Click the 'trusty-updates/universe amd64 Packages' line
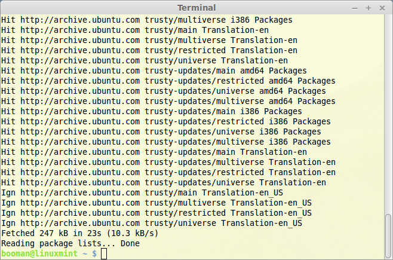This screenshot has width=393, height=260. [164, 91]
